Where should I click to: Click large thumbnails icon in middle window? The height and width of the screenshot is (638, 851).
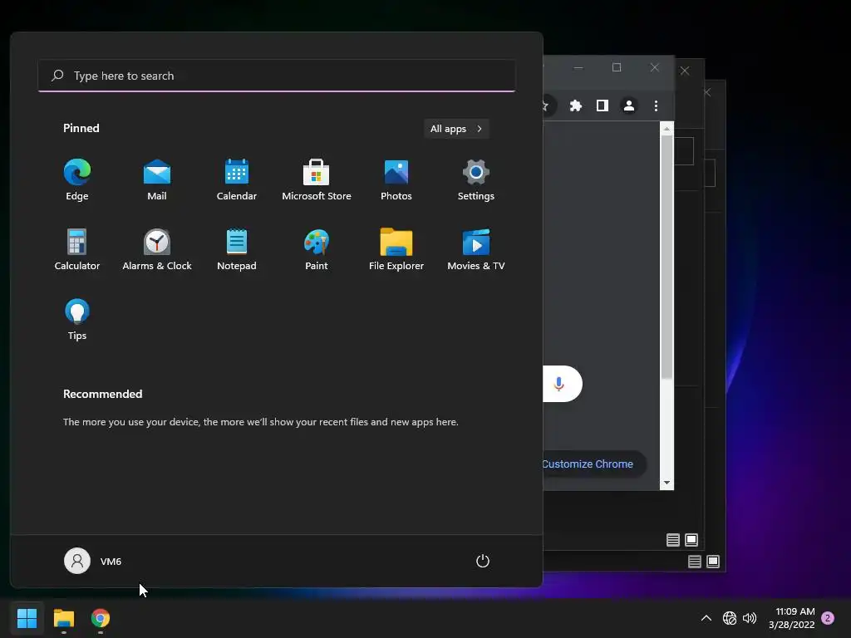tap(691, 540)
